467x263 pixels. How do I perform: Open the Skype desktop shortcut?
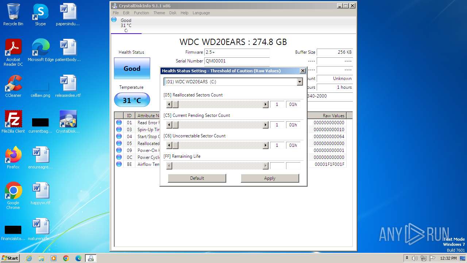40,15
